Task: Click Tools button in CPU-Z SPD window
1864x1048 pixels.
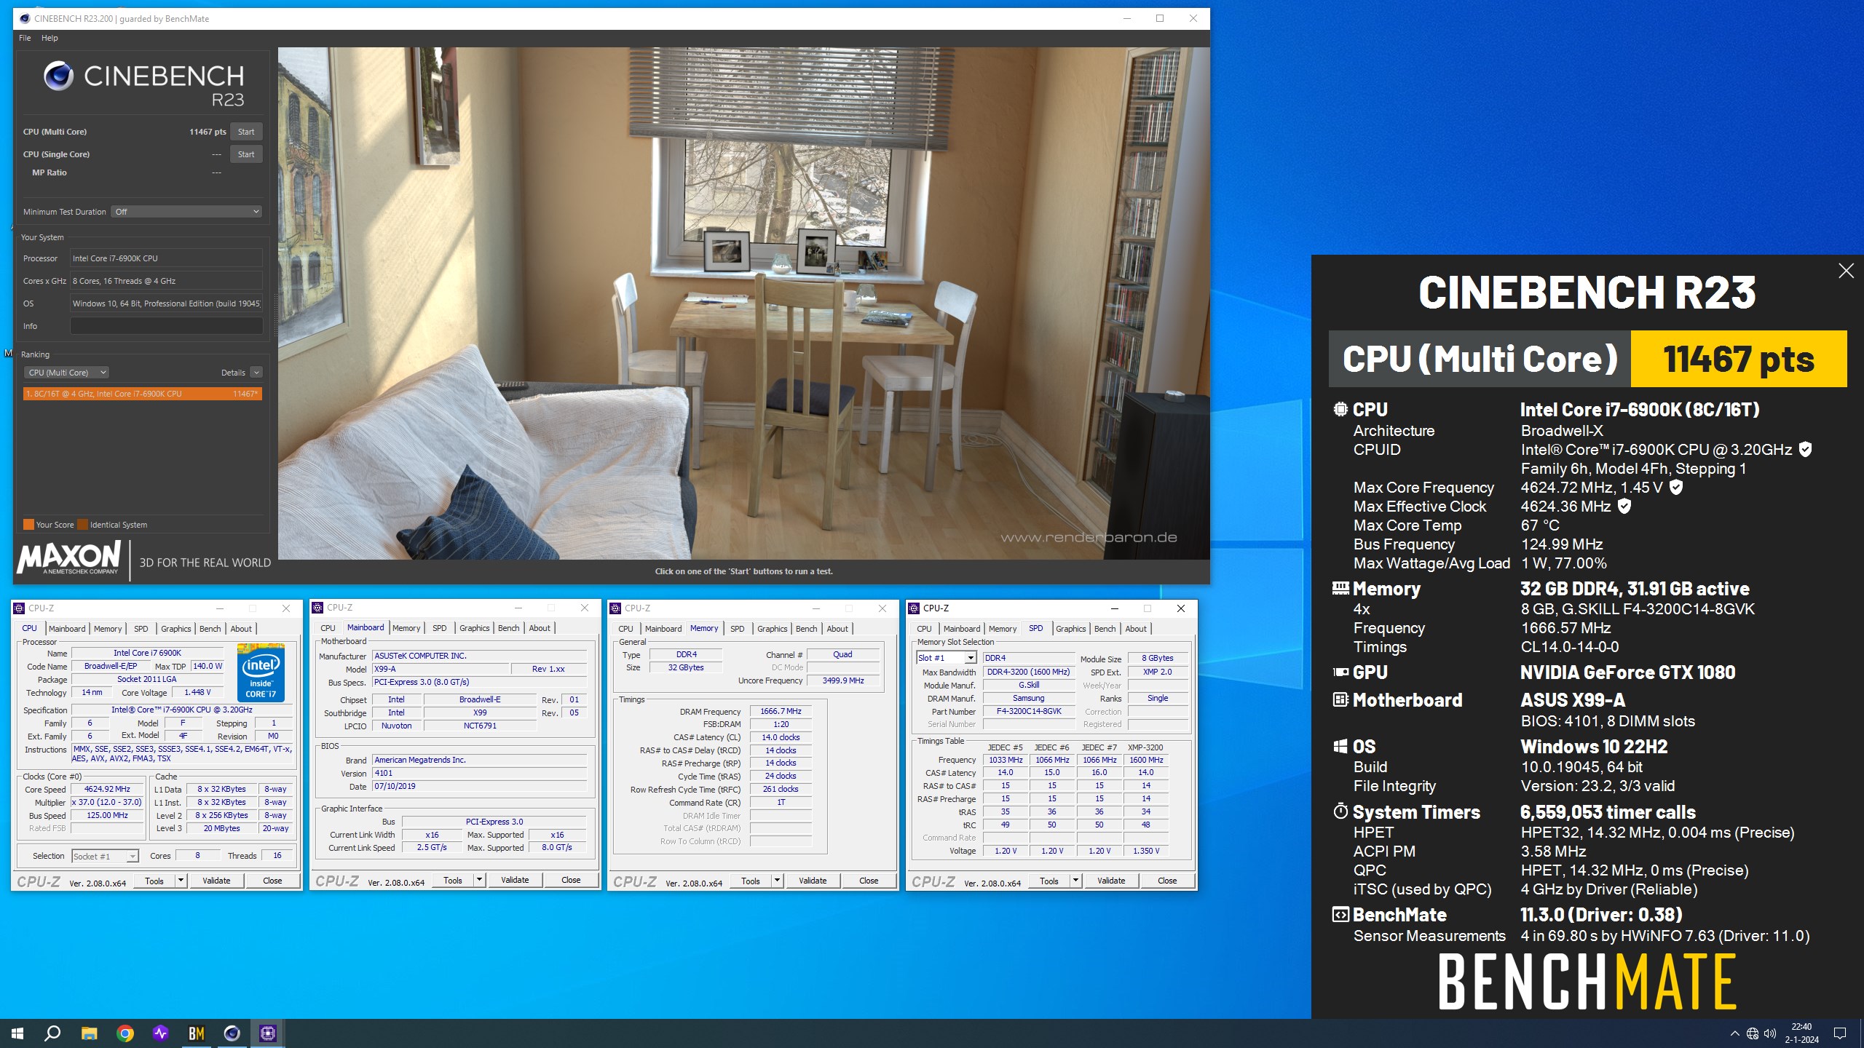Action: click(x=1049, y=881)
